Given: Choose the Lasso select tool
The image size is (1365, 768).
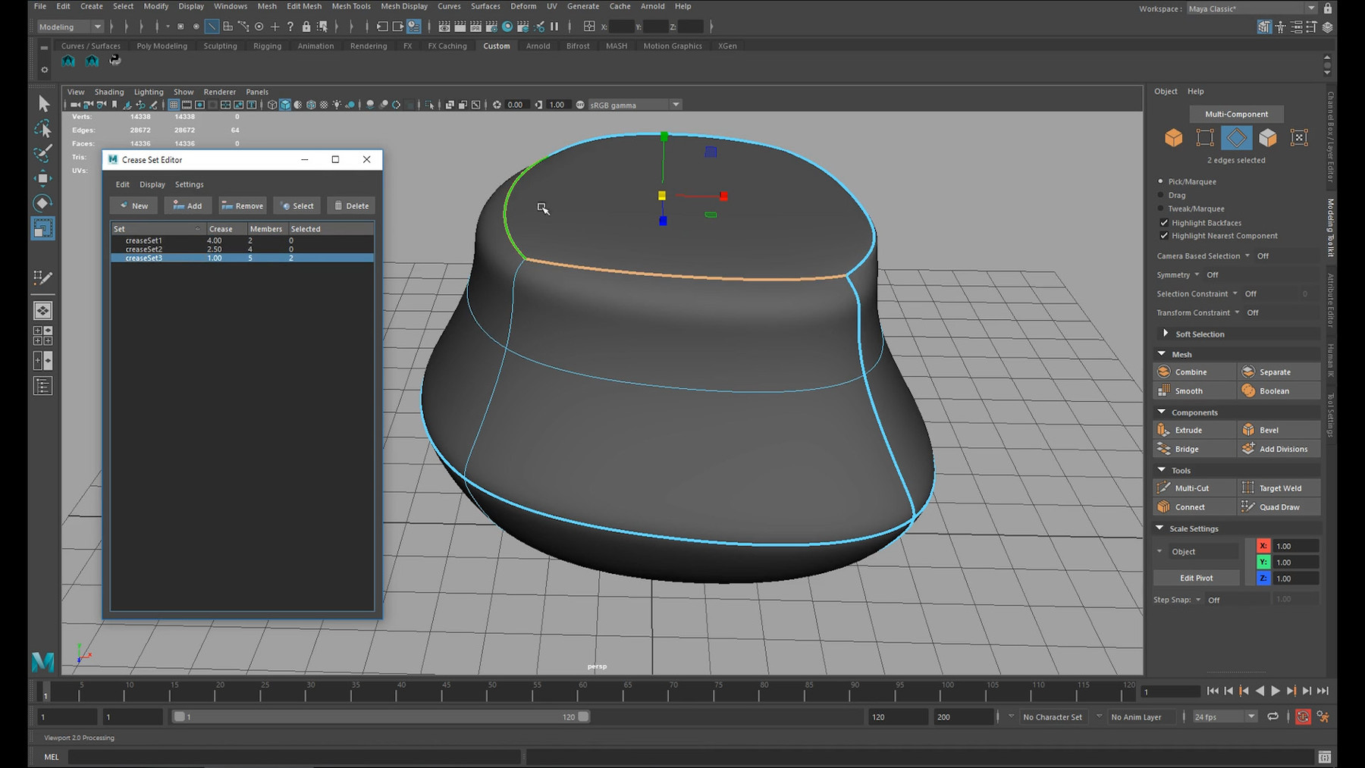Looking at the screenshot, I should tap(43, 128).
